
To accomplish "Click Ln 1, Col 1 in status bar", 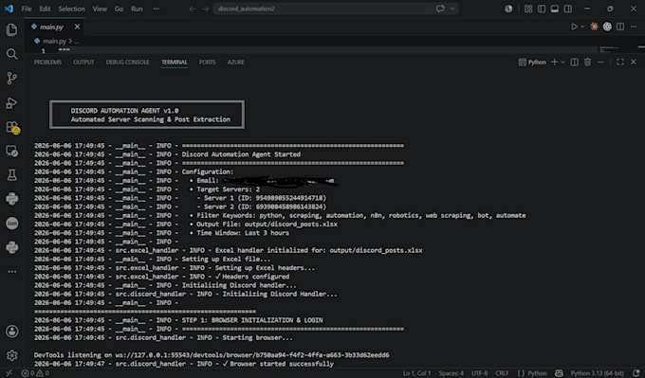I will 417,373.
